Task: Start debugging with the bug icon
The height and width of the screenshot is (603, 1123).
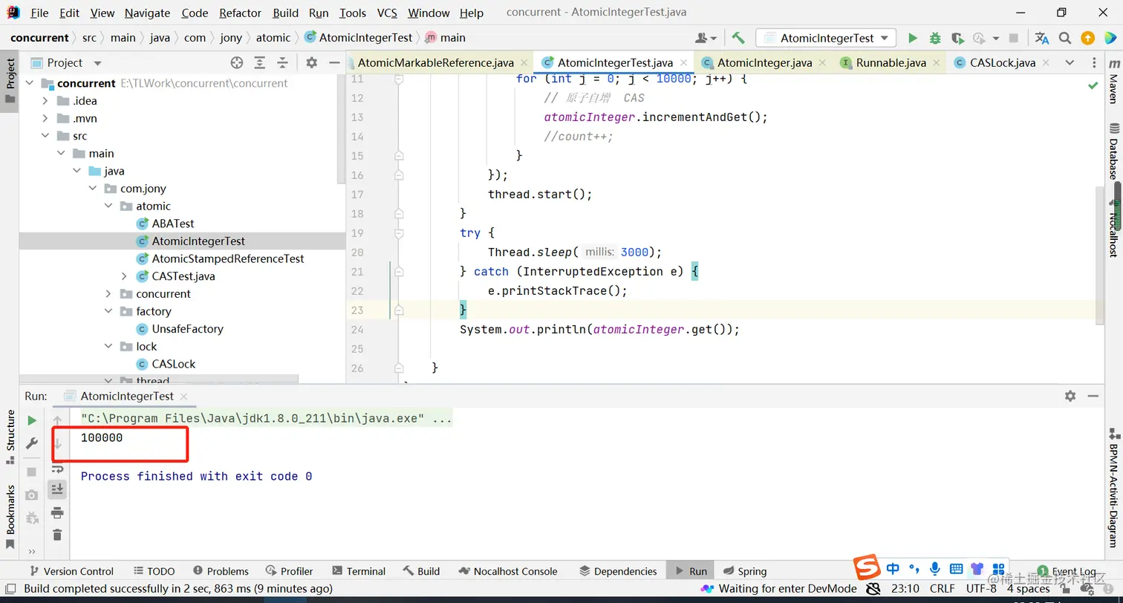Action: [x=935, y=38]
